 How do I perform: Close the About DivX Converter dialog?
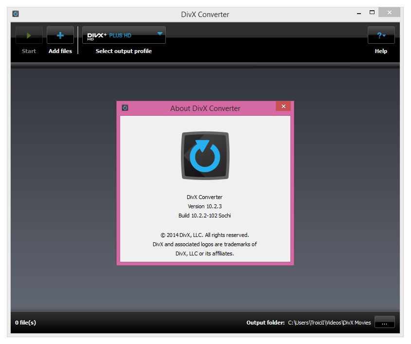(284, 106)
